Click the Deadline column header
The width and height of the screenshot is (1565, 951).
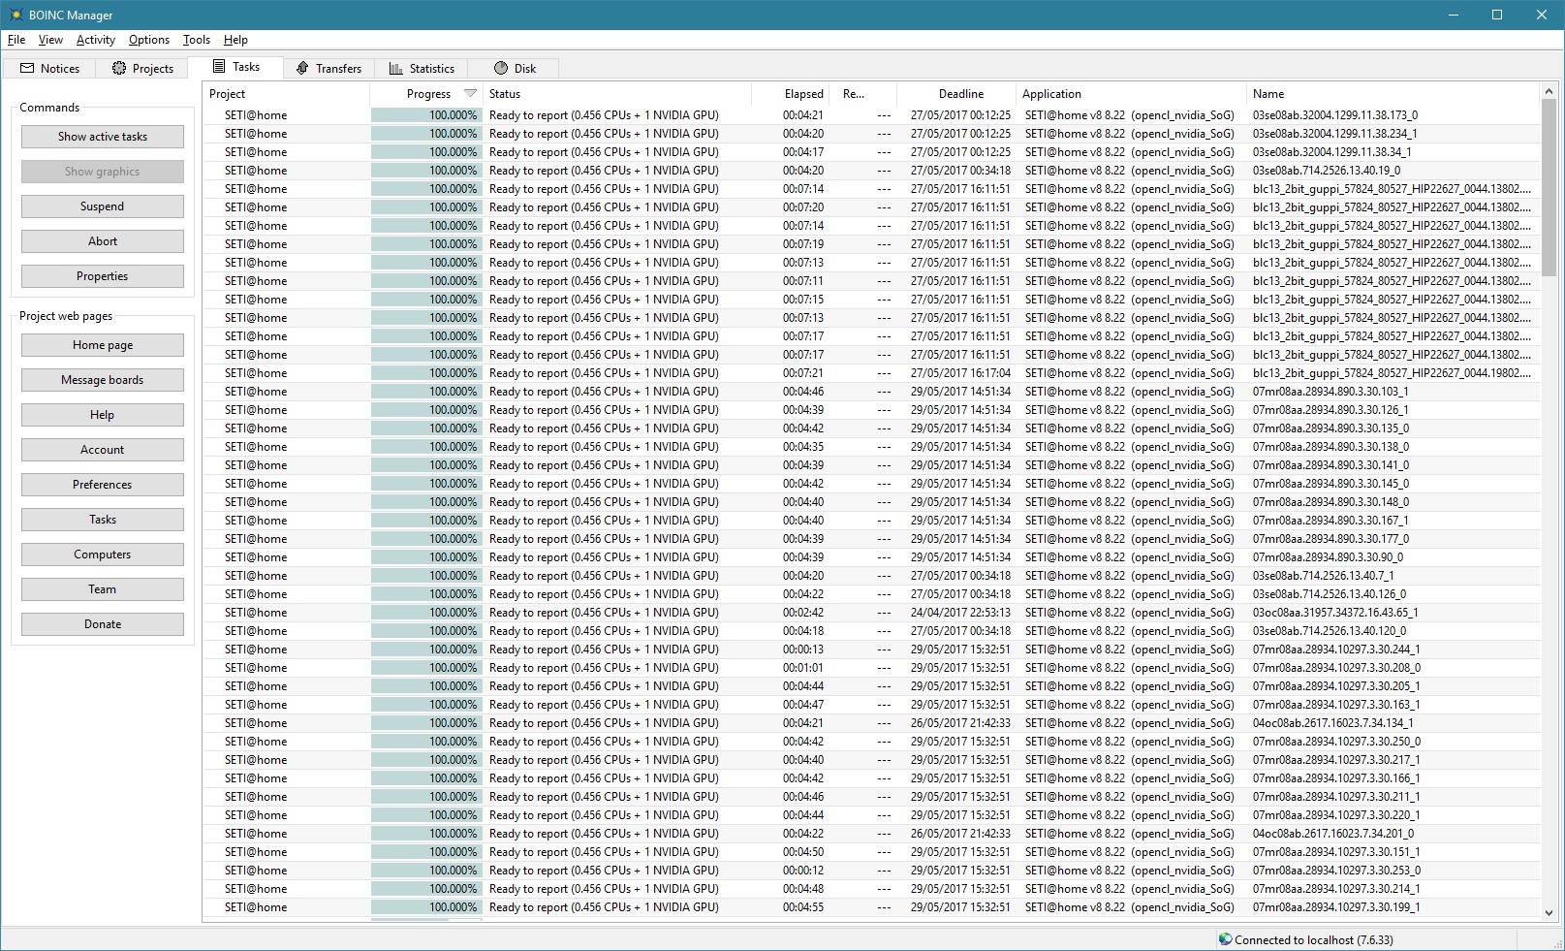[957, 94]
